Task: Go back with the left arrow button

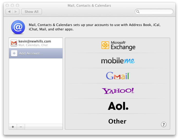Action: (x=9, y=12)
